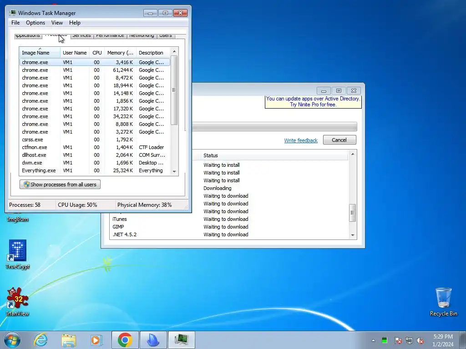Screen dimensions: 466x349
Task: Select the ImgBurn desktop shortcut label
Action: [x=18, y=219]
